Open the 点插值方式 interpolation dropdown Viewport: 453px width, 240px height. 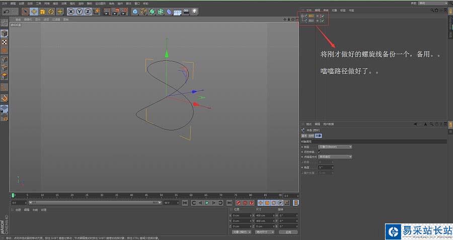pyautogui.click(x=335, y=157)
